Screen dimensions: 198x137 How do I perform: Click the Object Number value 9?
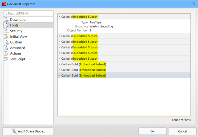click(90, 31)
